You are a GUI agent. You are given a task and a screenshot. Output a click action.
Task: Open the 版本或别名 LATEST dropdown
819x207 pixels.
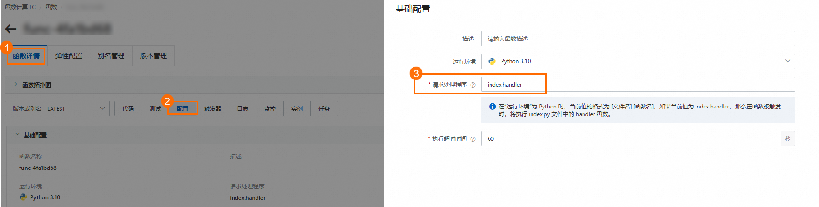[57, 108]
